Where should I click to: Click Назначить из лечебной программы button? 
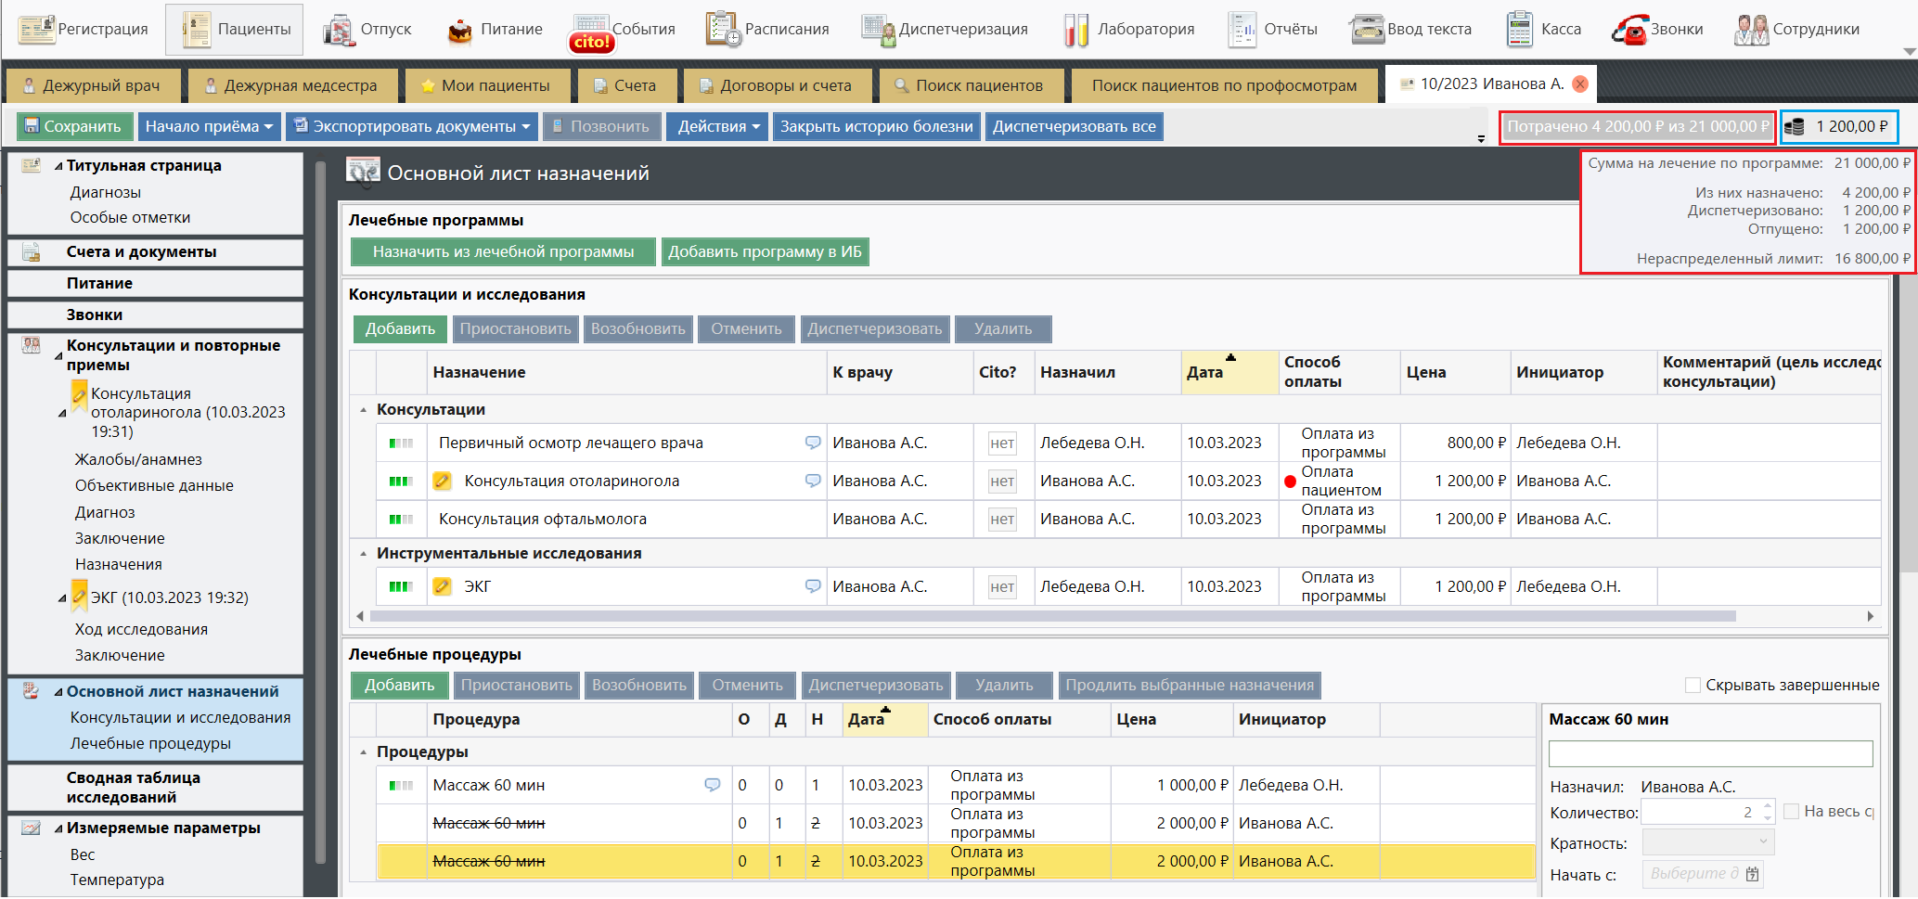pyautogui.click(x=503, y=252)
